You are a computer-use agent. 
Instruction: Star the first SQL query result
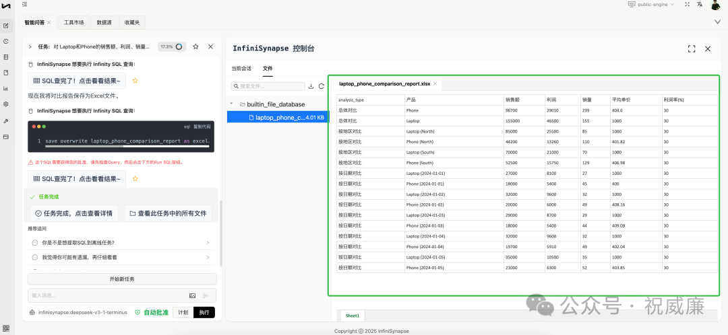[x=135, y=81]
